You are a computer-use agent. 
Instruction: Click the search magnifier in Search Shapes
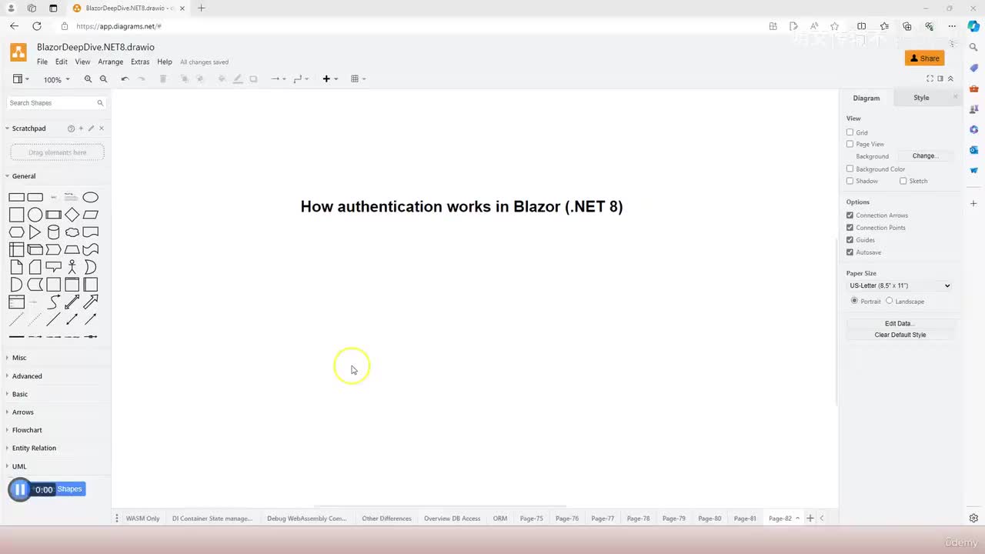pyautogui.click(x=100, y=103)
